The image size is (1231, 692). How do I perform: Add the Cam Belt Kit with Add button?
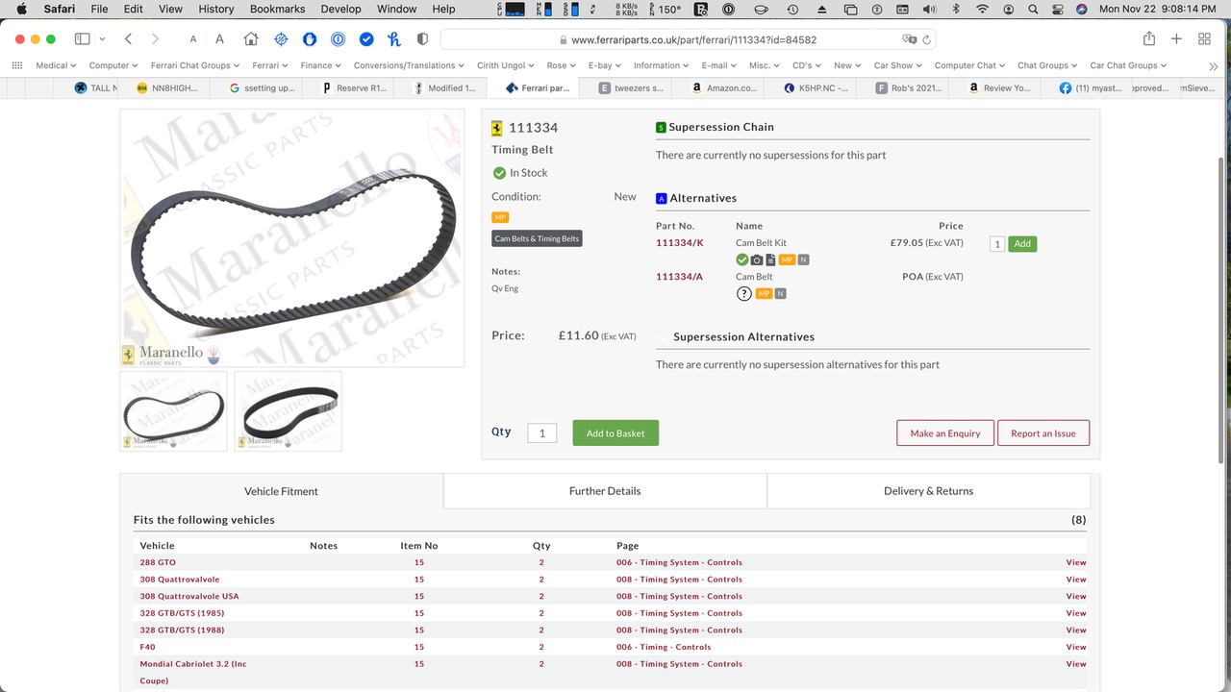click(x=1022, y=244)
